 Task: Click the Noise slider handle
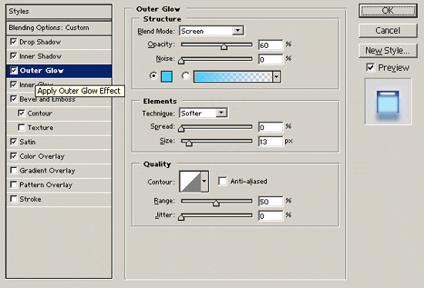pos(181,61)
